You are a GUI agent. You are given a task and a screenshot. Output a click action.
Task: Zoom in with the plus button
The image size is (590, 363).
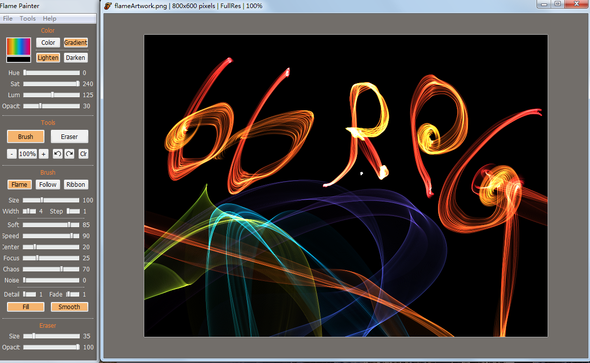pos(44,154)
